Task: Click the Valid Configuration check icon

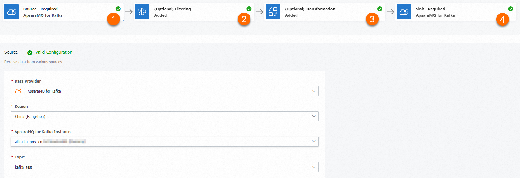Action: (x=30, y=53)
